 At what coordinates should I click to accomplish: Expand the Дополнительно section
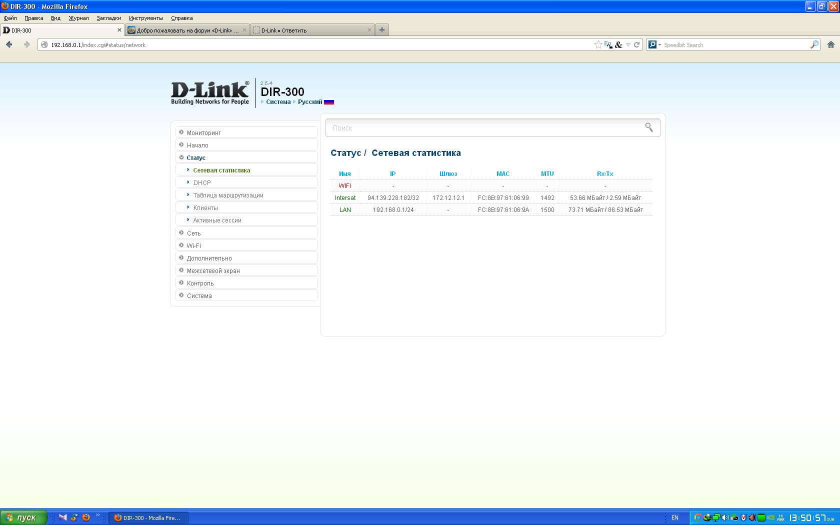pyautogui.click(x=246, y=258)
